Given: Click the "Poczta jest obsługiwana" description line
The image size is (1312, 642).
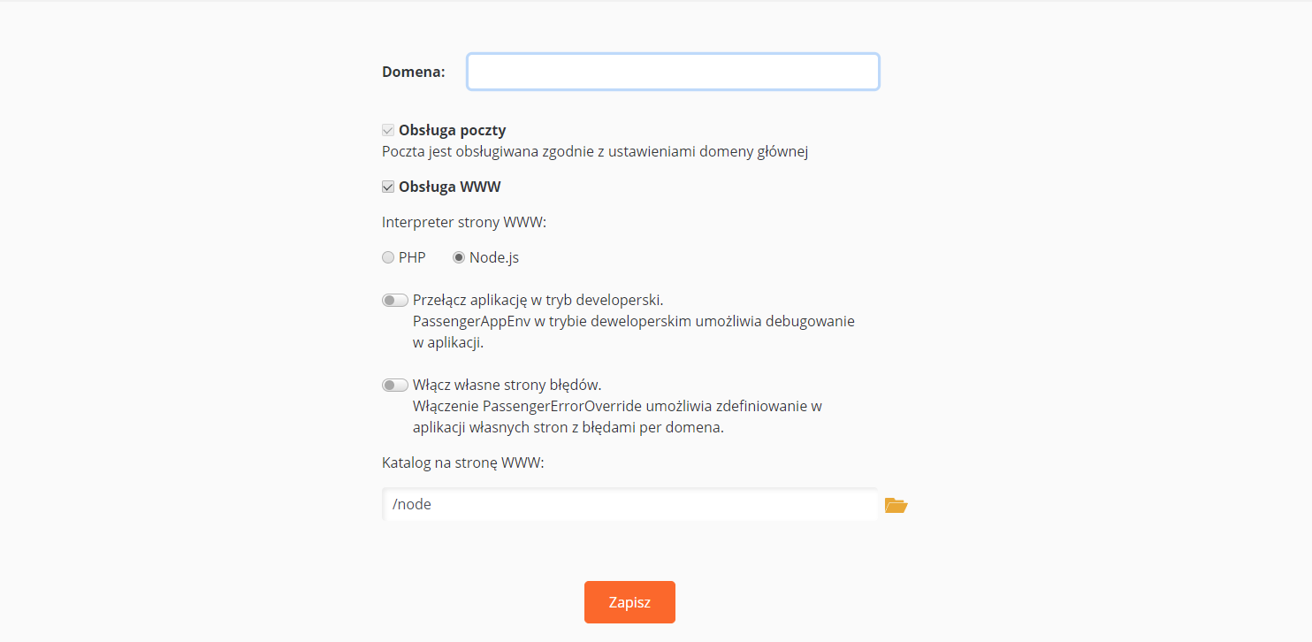Looking at the screenshot, I should (595, 151).
